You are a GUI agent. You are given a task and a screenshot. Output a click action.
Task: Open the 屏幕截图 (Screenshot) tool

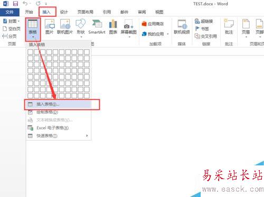point(129,28)
